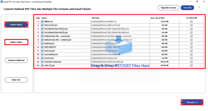Uncheck the row 12 checkbox (94.23 MB)

coord(192,62)
